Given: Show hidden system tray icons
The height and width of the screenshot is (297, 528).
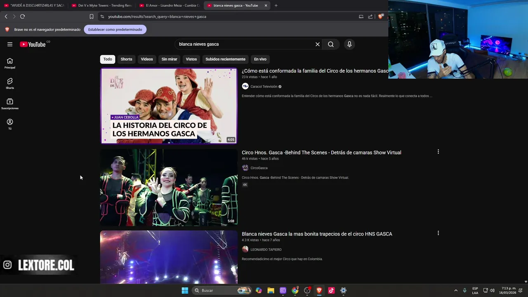Looking at the screenshot, I should pyautogui.click(x=456, y=290).
